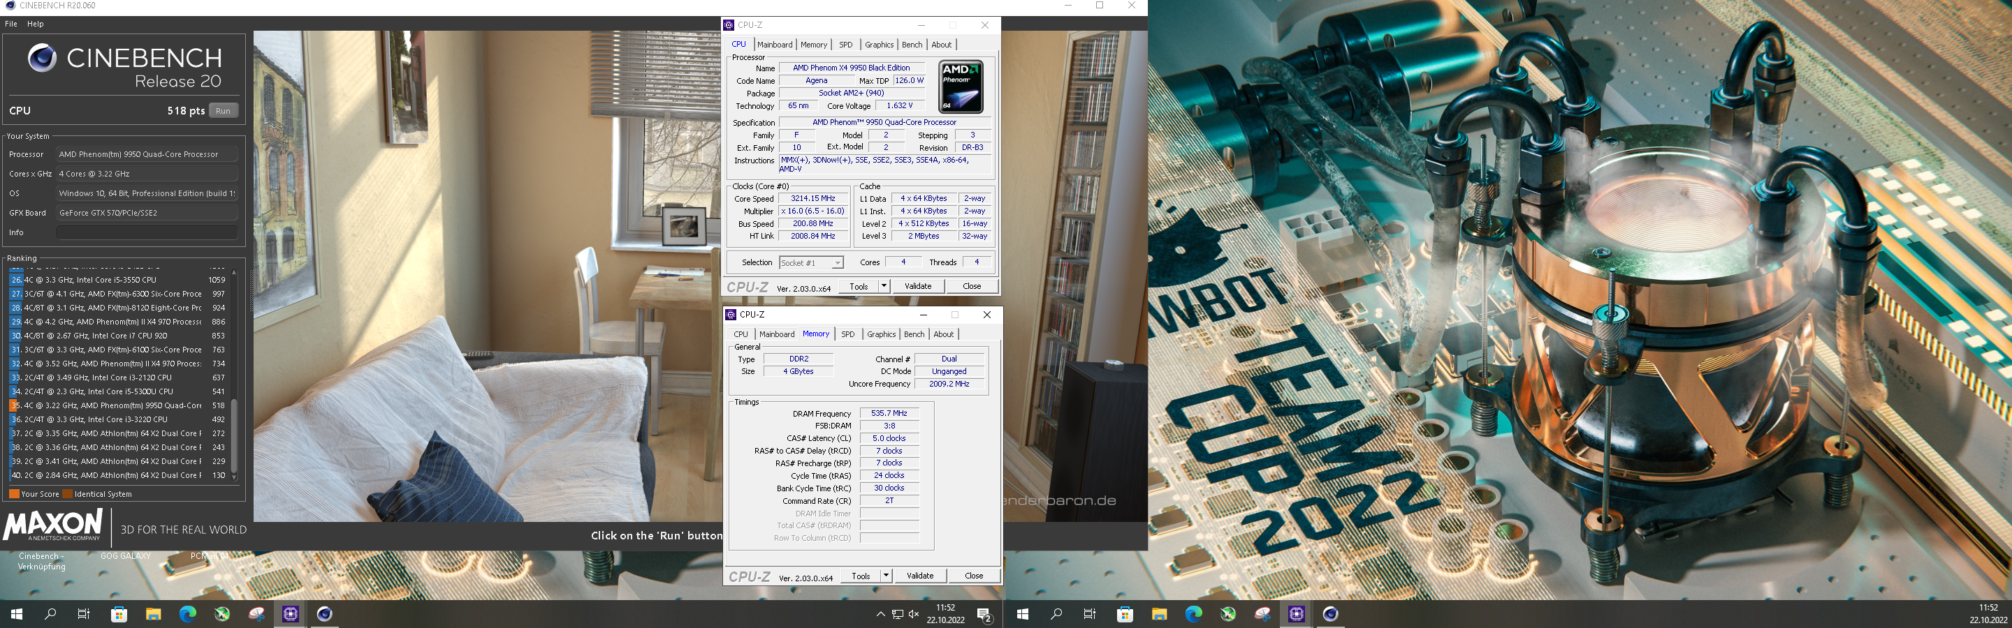Viewport: 2012px width, 628px height.
Task: Open the notification center with 2 notifications
Action: tap(985, 615)
